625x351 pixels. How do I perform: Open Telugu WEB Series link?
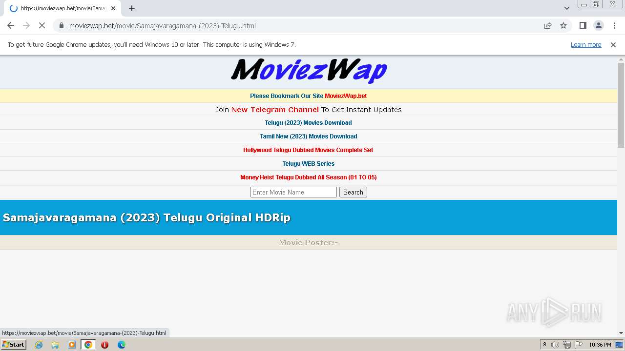tap(308, 164)
